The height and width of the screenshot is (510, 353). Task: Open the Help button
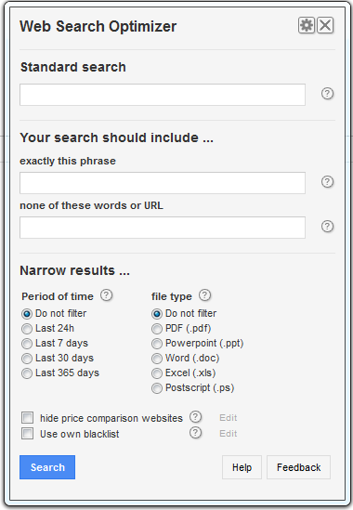point(242,467)
